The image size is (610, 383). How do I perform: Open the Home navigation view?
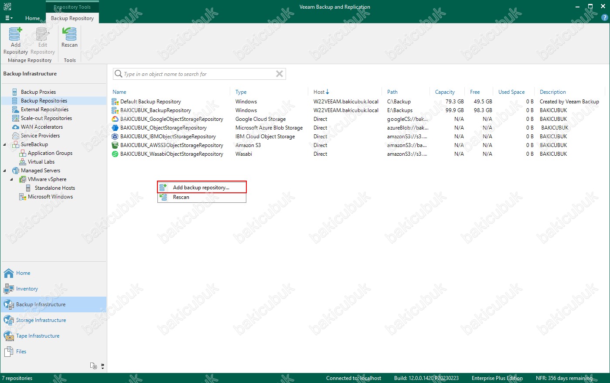[53, 273]
